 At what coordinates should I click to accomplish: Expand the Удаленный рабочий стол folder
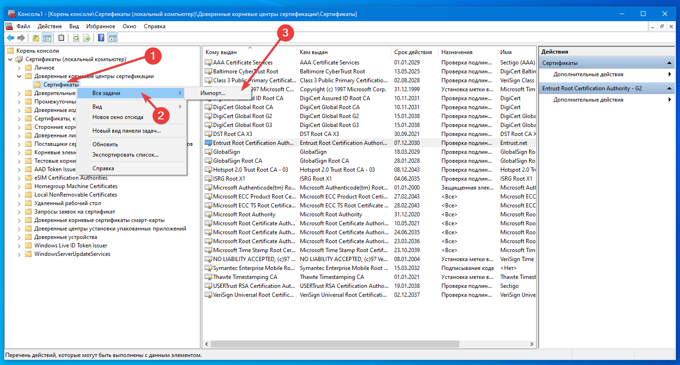click(x=19, y=203)
